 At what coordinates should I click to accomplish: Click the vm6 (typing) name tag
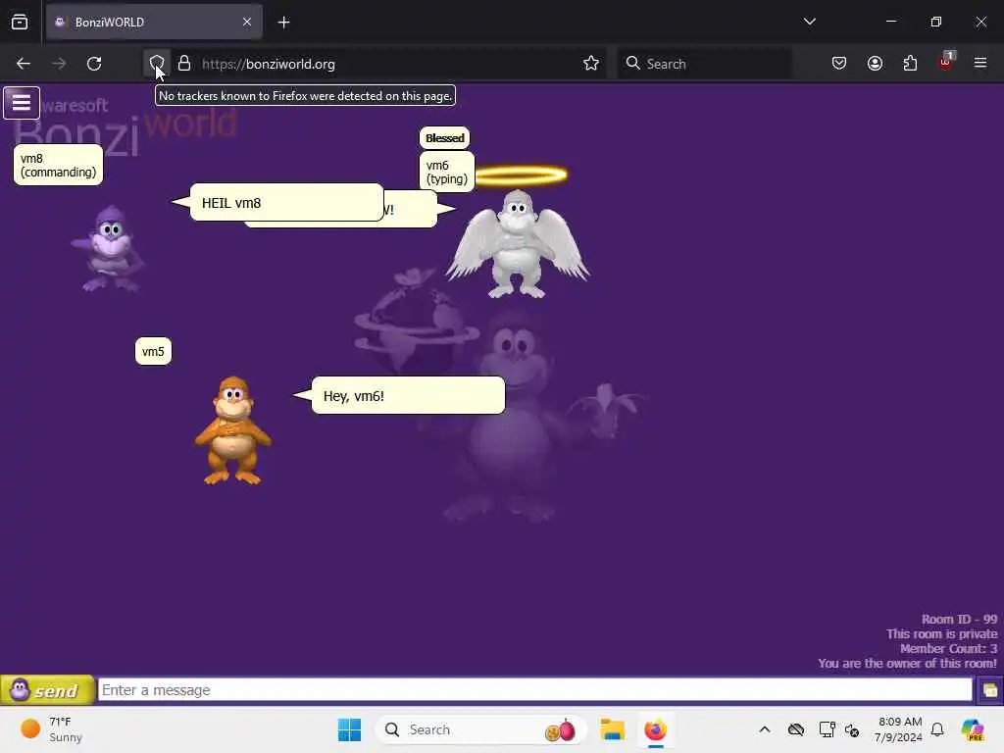(x=447, y=173)
